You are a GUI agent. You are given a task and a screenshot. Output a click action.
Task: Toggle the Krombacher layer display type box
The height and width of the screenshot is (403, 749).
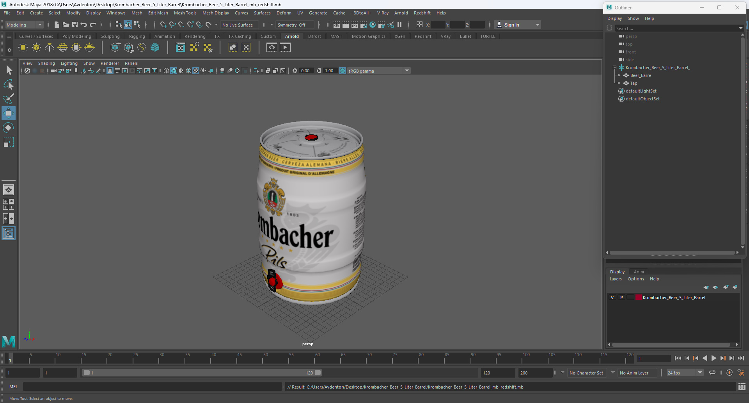(630, 298)
